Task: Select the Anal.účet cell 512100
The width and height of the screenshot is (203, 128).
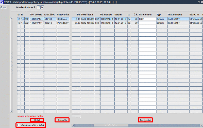Action: click(50, 19)
